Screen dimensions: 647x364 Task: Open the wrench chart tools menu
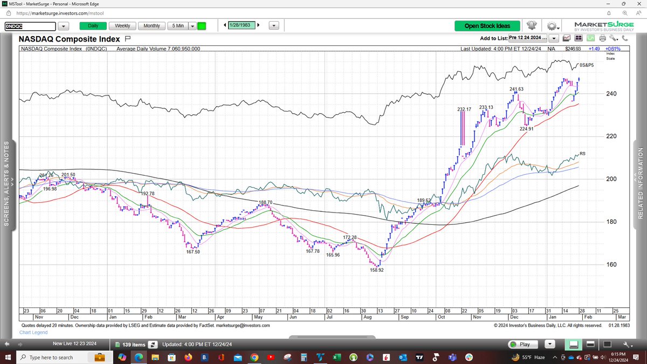click(x=613, y=38)
